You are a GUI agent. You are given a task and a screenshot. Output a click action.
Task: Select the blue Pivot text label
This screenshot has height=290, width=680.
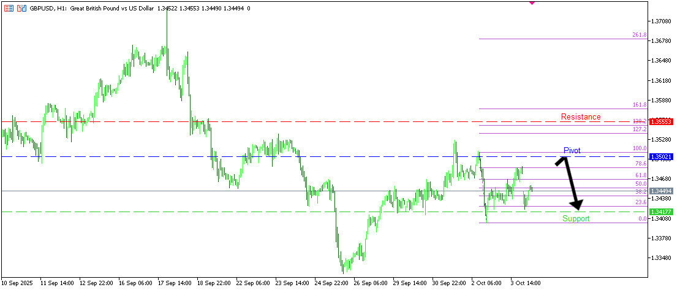tap(572, 150)
